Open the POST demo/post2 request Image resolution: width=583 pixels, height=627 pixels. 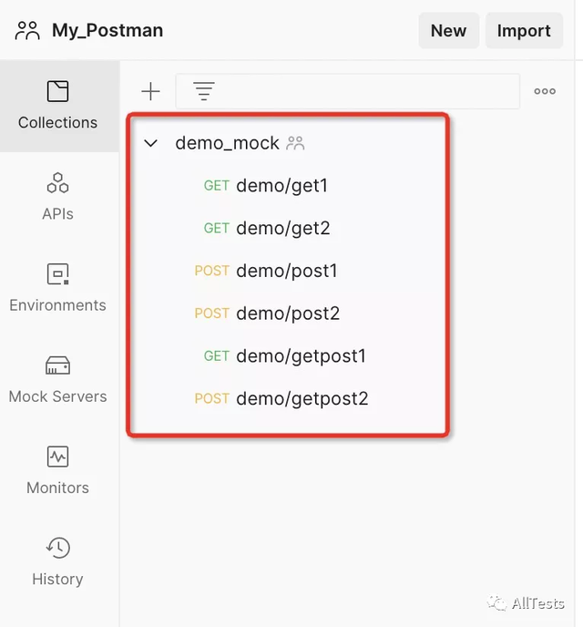point(267,313)
